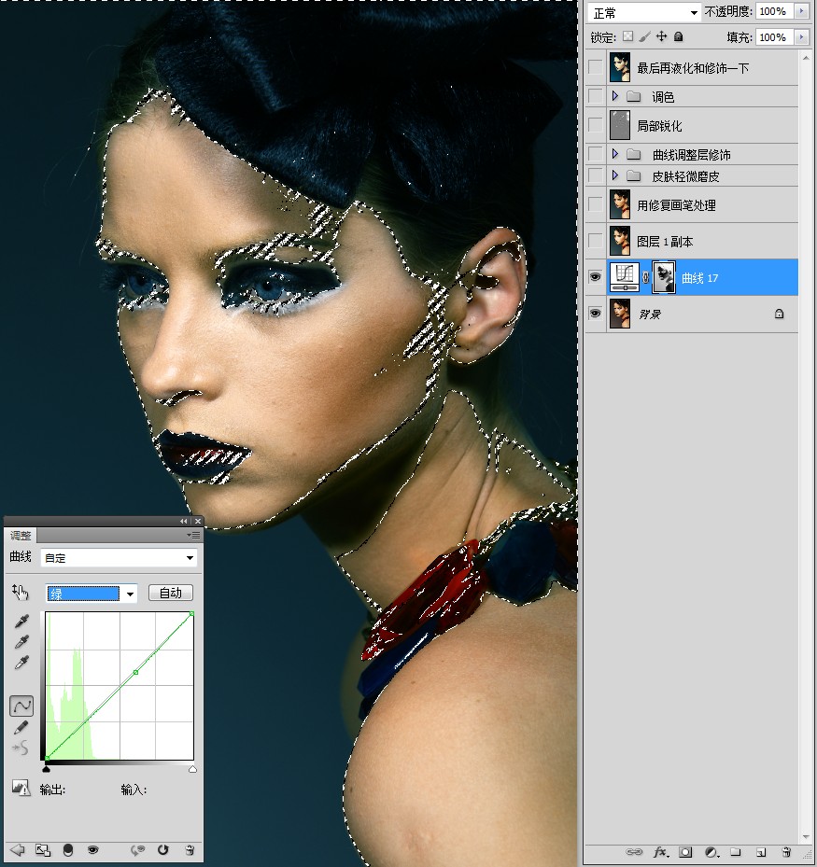The image size is (817, 867).
Task: Show the 曲线调整层修饰 group
Action: 595,154
